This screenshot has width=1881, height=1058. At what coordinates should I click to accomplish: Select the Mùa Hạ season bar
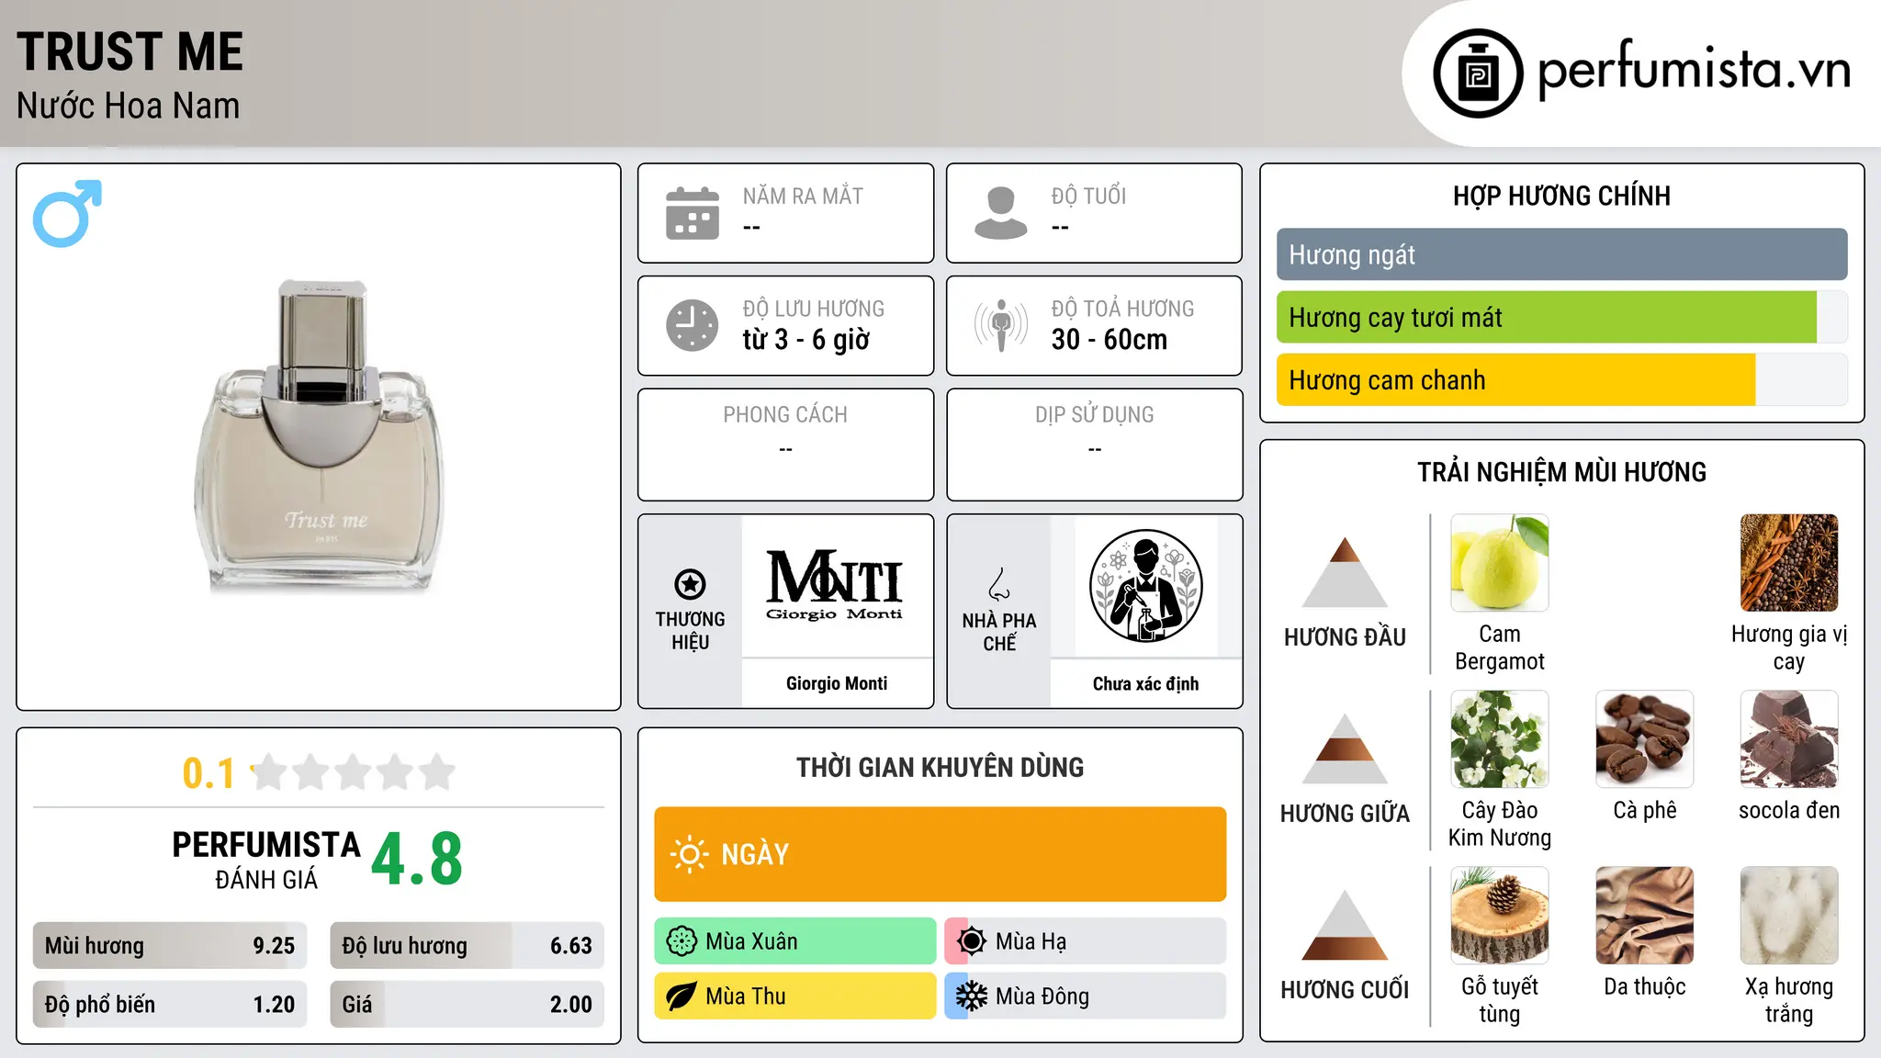1086,941
